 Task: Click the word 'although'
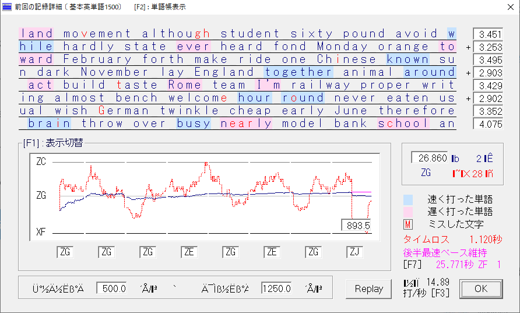click(176, 33)
